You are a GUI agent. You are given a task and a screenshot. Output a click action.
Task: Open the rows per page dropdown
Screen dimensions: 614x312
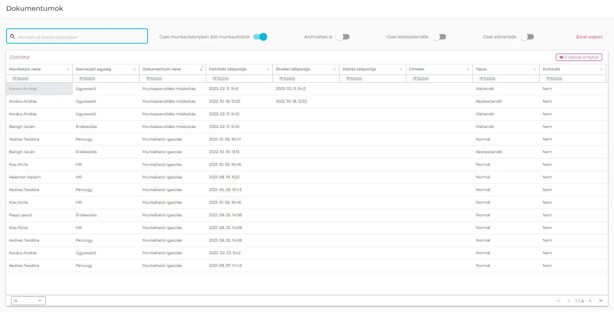coord(28,301)
